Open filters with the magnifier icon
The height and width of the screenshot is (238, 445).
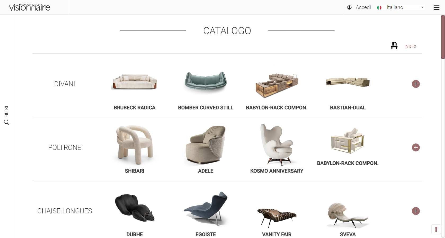(7, 122)
